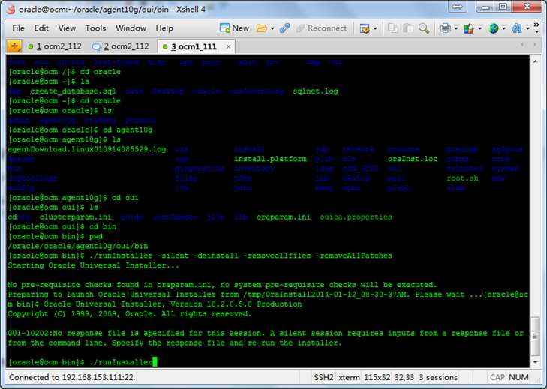The height and width of the screenshot is (389, 547).
Task: Click the ouica.properties file name
Action: click(356, 217)
